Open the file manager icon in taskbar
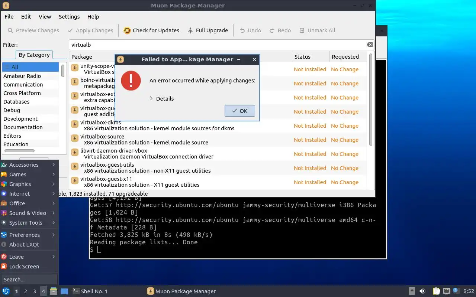 [54, 291]
